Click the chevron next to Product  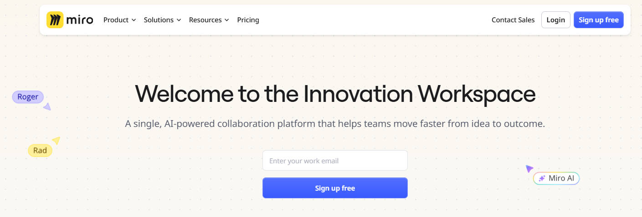tap(134, 20)
